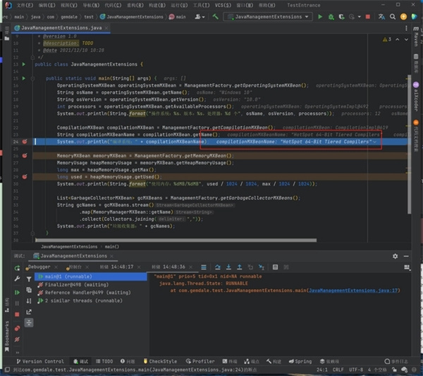Viewport: 423px width, 376px height.
Task: Copy thread dump to clipboard icon
Action: [29, 290]
